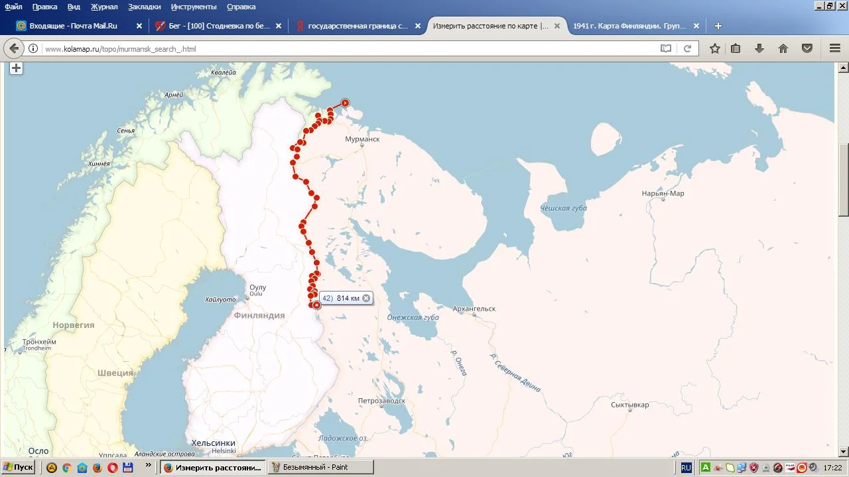Switch to the 'Бег - [100] Стодневка' tab
This screenshot has height=477, width=849.
(x=219, y=26)
